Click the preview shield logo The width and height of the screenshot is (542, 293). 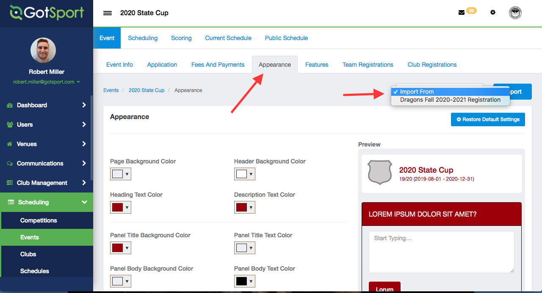coord(380,172)
